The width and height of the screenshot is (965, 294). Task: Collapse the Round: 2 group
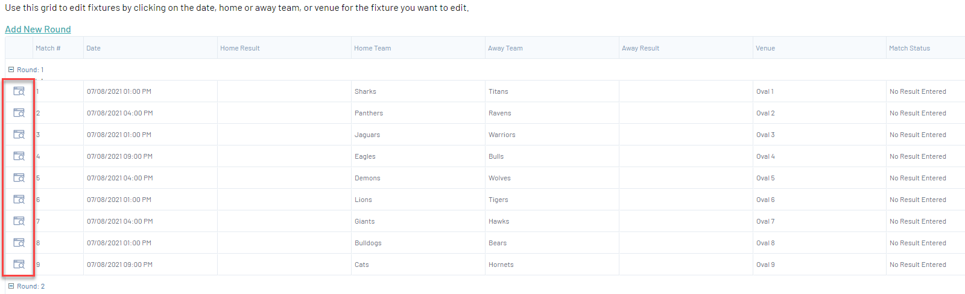(11, 286)
